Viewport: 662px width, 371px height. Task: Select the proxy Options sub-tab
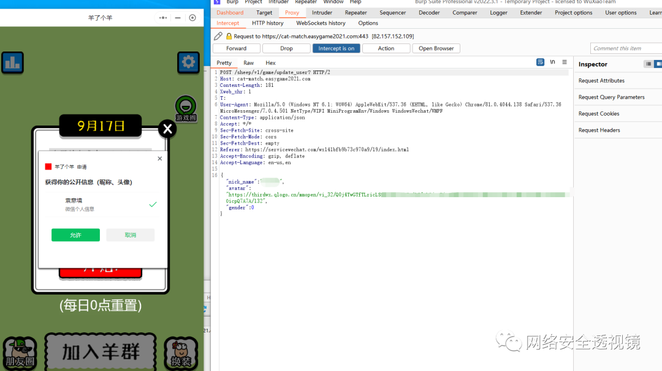point(368,23)
